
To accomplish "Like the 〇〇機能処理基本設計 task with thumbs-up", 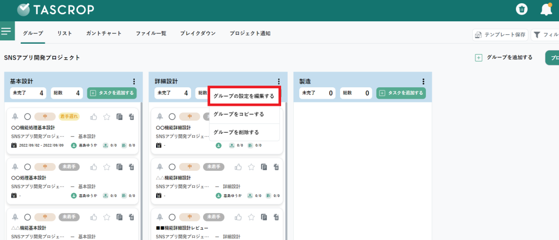I will [94, 116].
